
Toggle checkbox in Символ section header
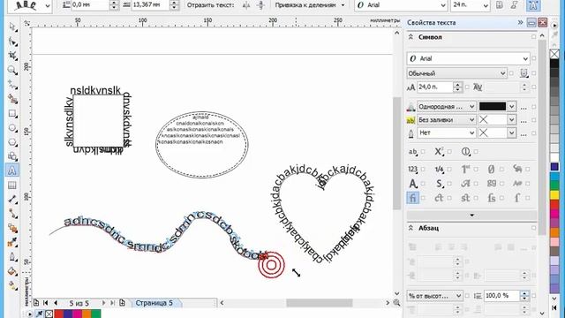click(x=533, y=37)
